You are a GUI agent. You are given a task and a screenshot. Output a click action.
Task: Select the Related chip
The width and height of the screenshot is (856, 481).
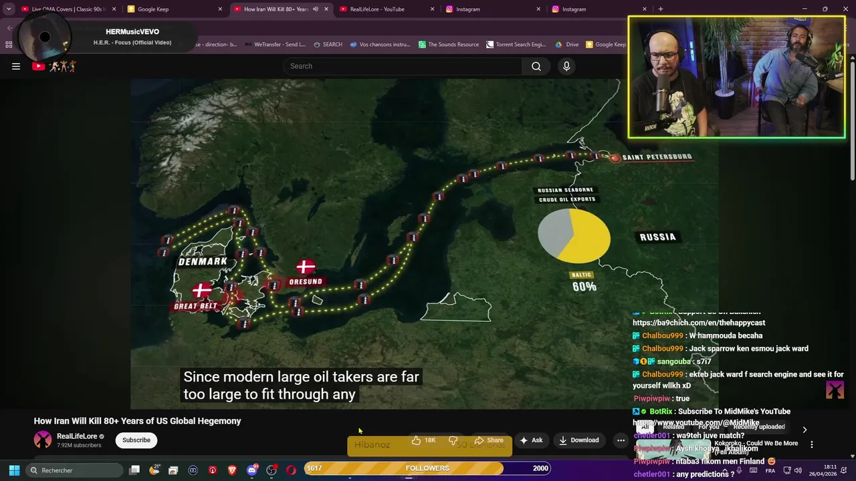(673, 427)
